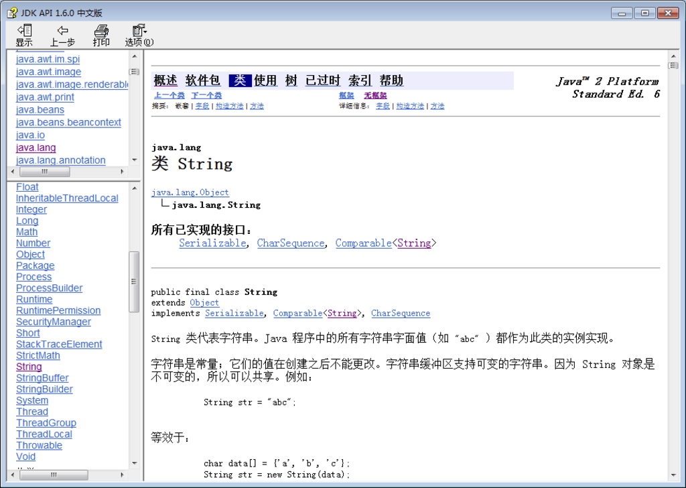This screenshot has height=488, width=686.
Task: Open the Number class
Action: [33, 243]
